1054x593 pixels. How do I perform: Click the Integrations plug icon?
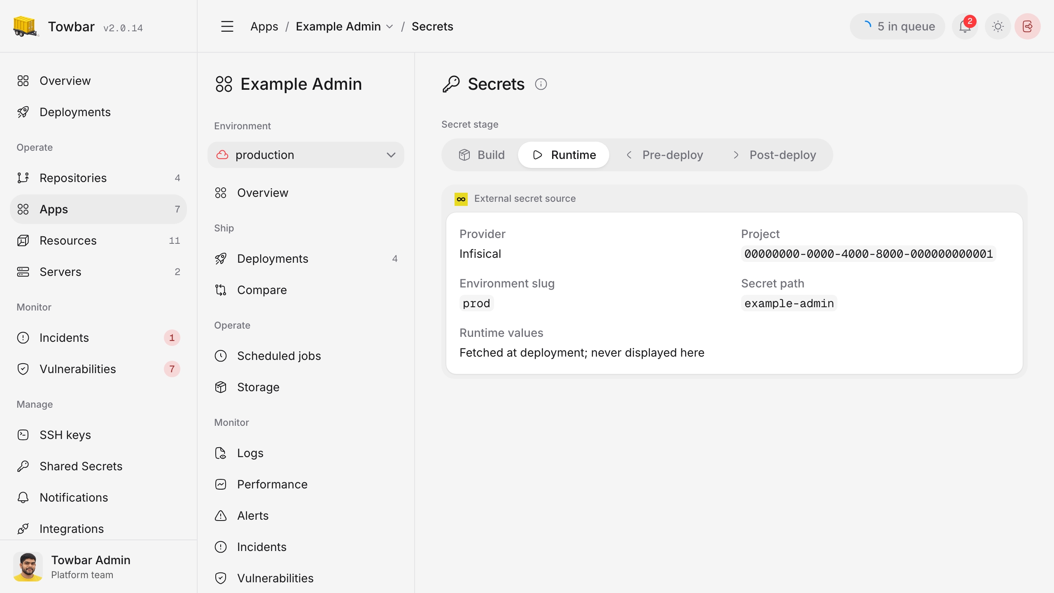[x=23, y=529]
